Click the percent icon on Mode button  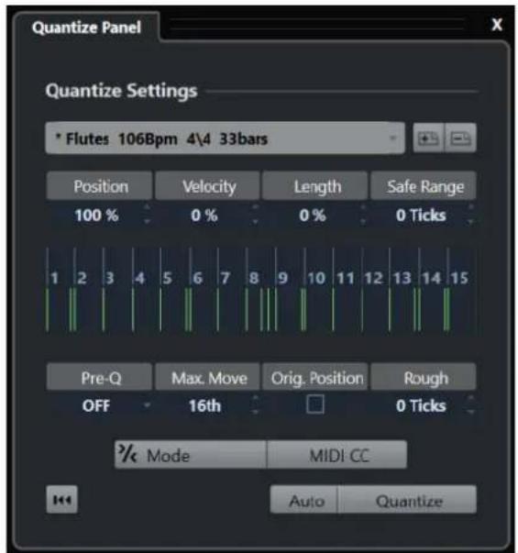tap(127, 454)
